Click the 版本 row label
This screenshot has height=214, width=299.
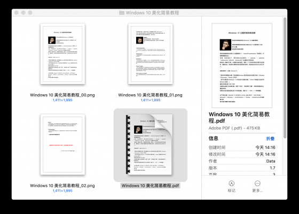pyautogui.click(x=213, y=168)
